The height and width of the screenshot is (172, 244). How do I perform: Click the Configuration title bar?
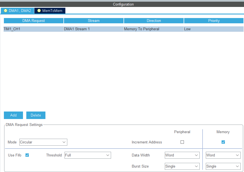pos(122,4)
